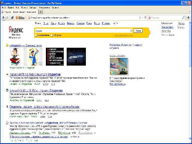Viewport: 192px width, 144px height.
Task: Open the Видео link
Action: pos(97,23)
